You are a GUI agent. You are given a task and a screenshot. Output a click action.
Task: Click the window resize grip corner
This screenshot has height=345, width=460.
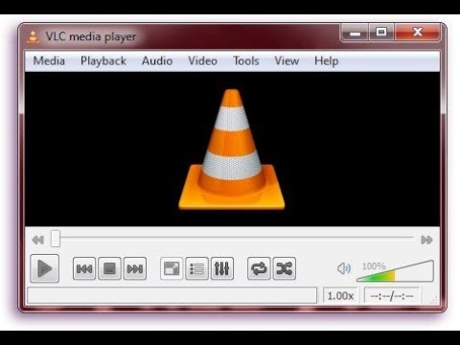coord(433,300)
